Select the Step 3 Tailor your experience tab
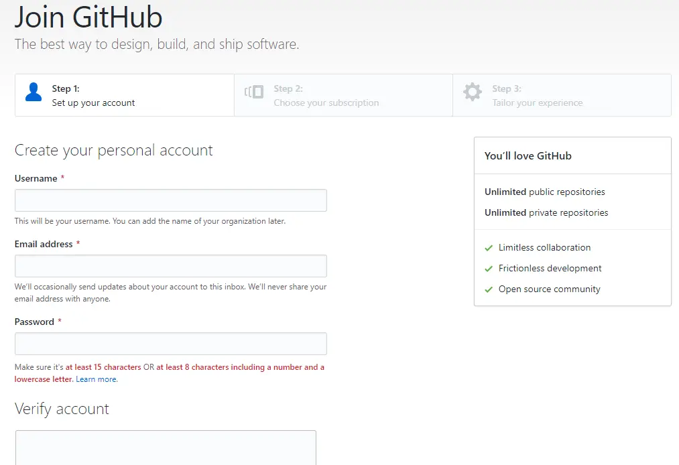The image size is (679, 465). tap(562, 95)
